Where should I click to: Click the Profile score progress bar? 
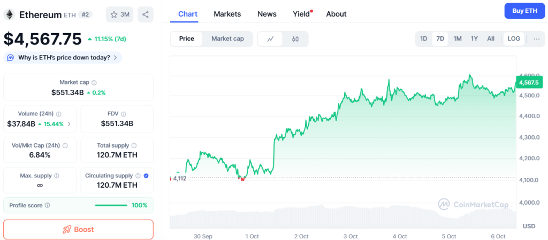click(111, 205)
